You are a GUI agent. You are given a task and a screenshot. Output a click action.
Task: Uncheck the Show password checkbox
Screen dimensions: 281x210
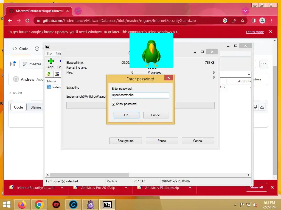tap(113, 104)
